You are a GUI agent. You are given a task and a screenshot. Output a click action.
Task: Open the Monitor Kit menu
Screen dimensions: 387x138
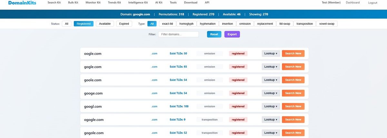click(x=93, y=3)
